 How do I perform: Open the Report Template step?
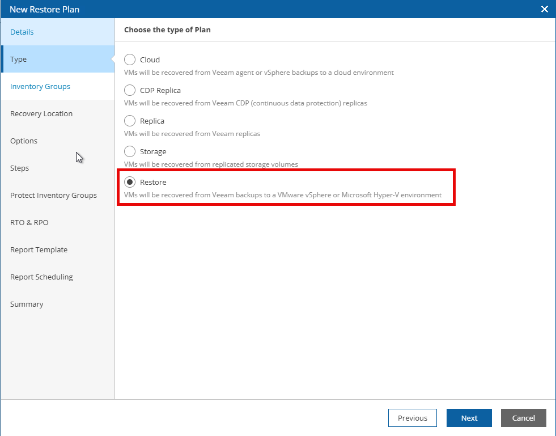pyautogui.click(x=39, y=249)
